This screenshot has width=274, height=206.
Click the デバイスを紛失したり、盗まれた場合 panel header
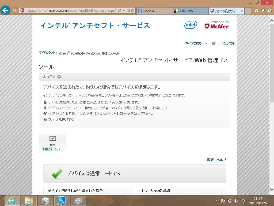coord(88,191)
